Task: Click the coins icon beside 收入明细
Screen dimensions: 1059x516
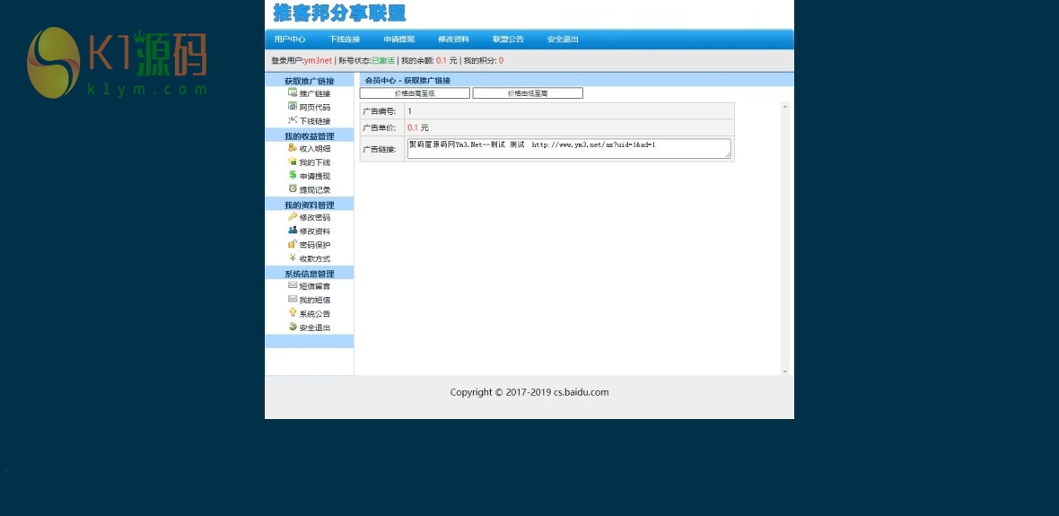Action: pyautogui.click(x=293, y=148)
